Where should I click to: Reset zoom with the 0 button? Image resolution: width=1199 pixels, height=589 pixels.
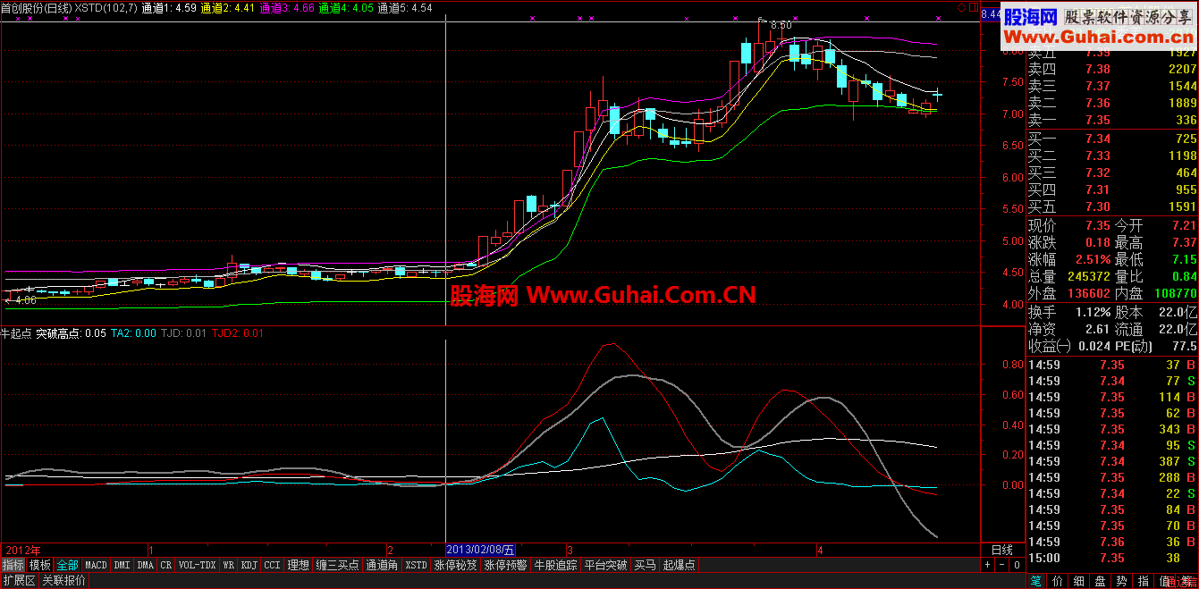click(1017, 565)
